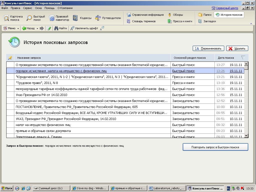256x192 pixels.
Task: Open Пресса и книги section
Action: pyautogui.click(x=180, y=21)
